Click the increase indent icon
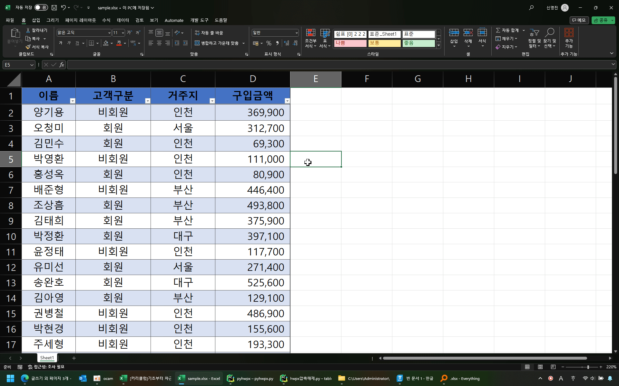 (x=185, y=43)
